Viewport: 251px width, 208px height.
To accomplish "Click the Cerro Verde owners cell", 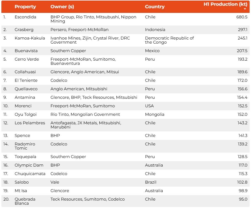I will [83, 61].
